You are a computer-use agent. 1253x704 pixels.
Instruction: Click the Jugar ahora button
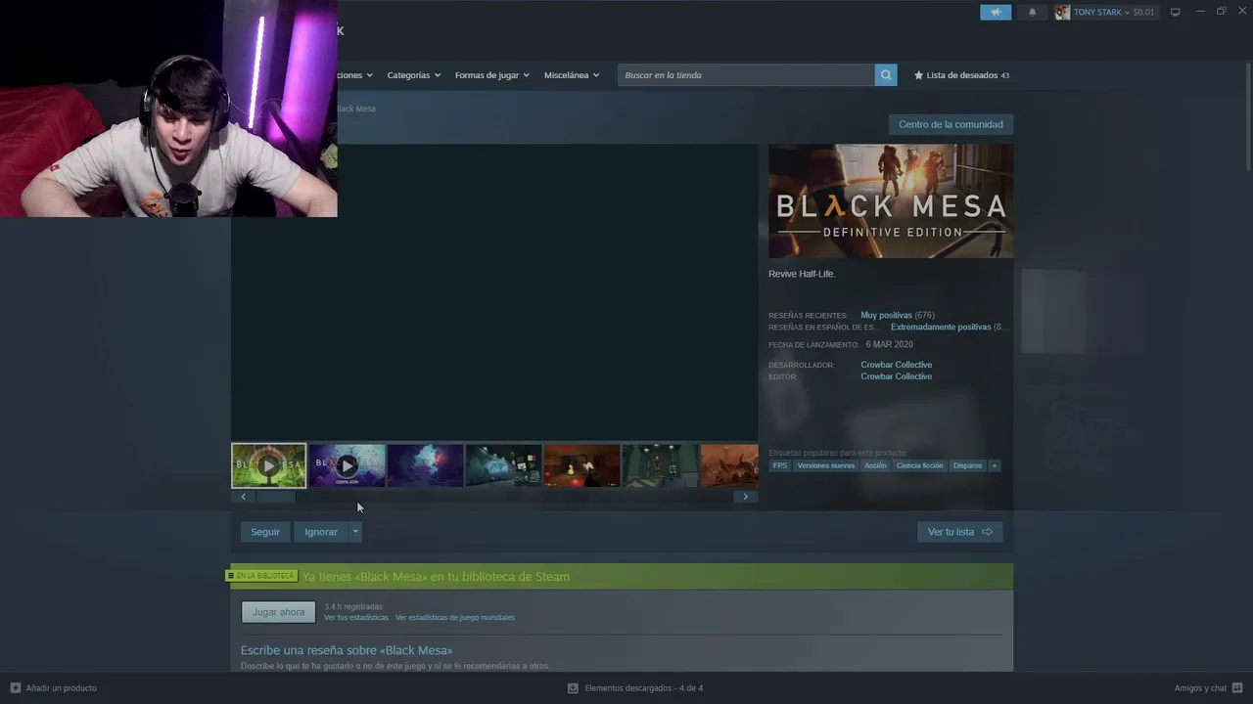[x=279, y=612]
